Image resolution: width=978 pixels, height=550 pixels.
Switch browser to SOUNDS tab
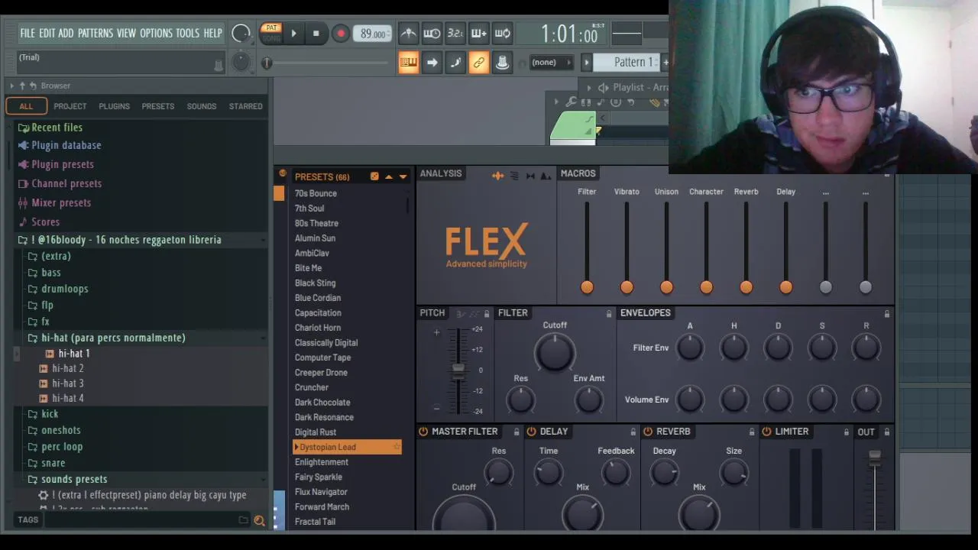click(x=202, y=106)
